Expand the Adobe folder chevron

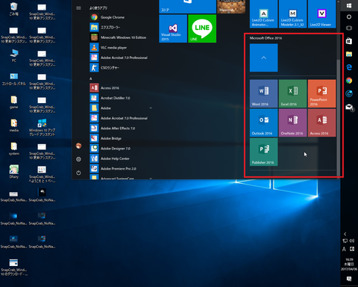coord(151,108)
